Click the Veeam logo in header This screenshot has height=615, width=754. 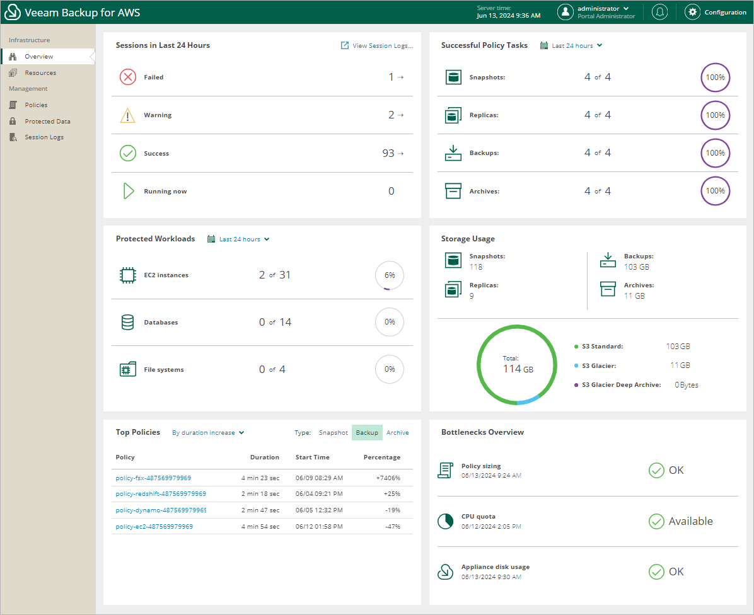(13, 12)
